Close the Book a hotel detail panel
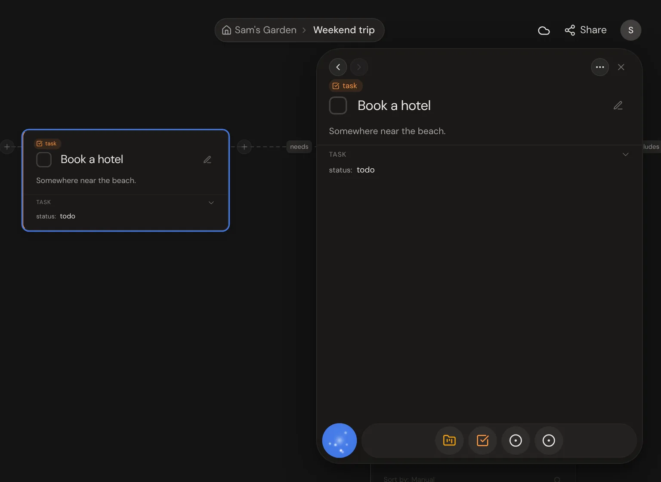 (621, 67)
